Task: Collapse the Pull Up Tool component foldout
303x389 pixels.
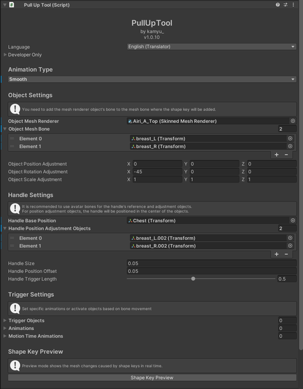Action: pos(4,5)
